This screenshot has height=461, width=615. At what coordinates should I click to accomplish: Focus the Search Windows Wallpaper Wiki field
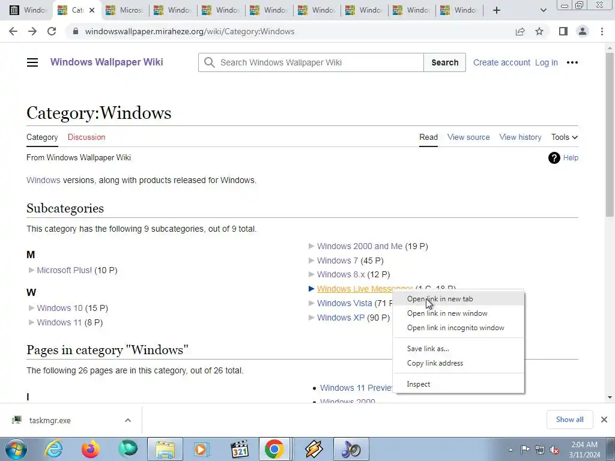coord(311,62)
